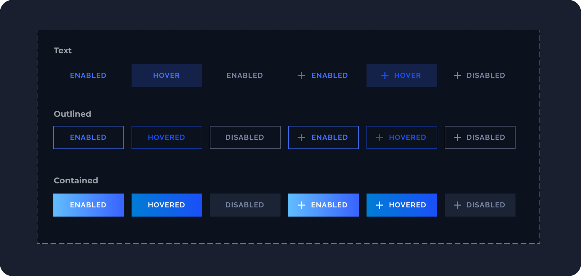
Task: Click the filled HOVERED button with plus icon
Action: (402, 205)
